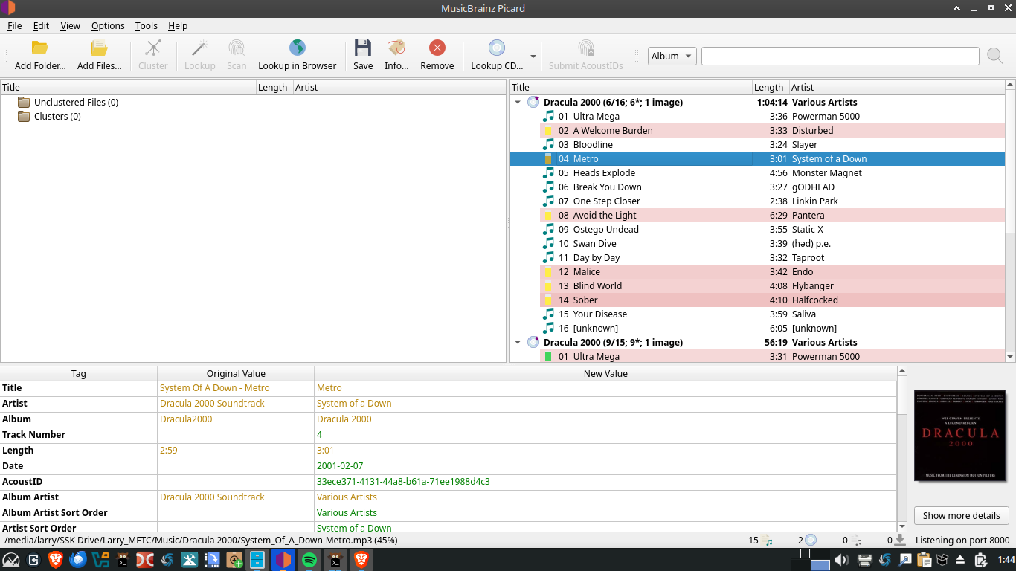
Task: Open Thunderbird from the taskbar
Action: (77, 560)
